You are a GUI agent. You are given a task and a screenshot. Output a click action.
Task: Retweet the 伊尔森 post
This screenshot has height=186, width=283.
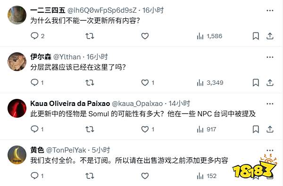[90, 82]
